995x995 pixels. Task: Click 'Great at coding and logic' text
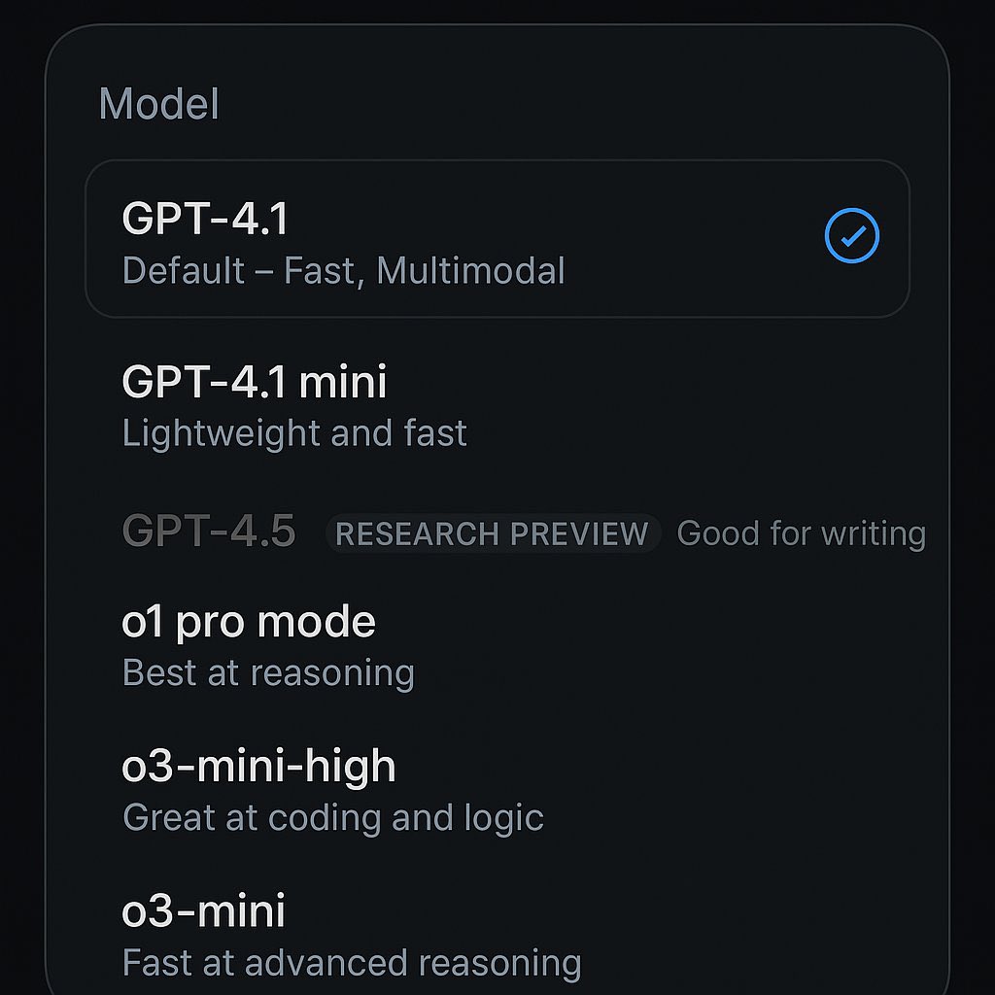[x=332, y=817]
